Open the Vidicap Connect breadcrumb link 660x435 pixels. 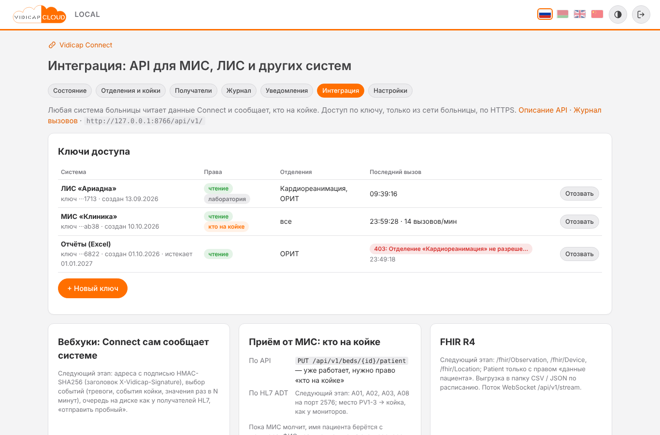click(86, 45)
